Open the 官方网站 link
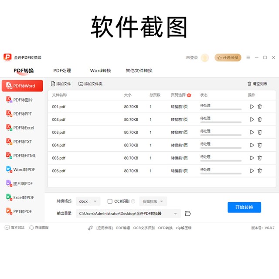The height and width of the screenshot is (279, 279). (x=14, y=228)
